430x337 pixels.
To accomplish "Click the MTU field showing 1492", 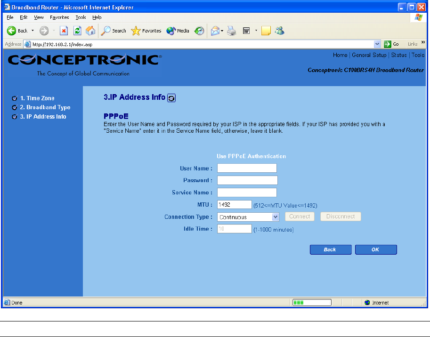I will point(234,205).
